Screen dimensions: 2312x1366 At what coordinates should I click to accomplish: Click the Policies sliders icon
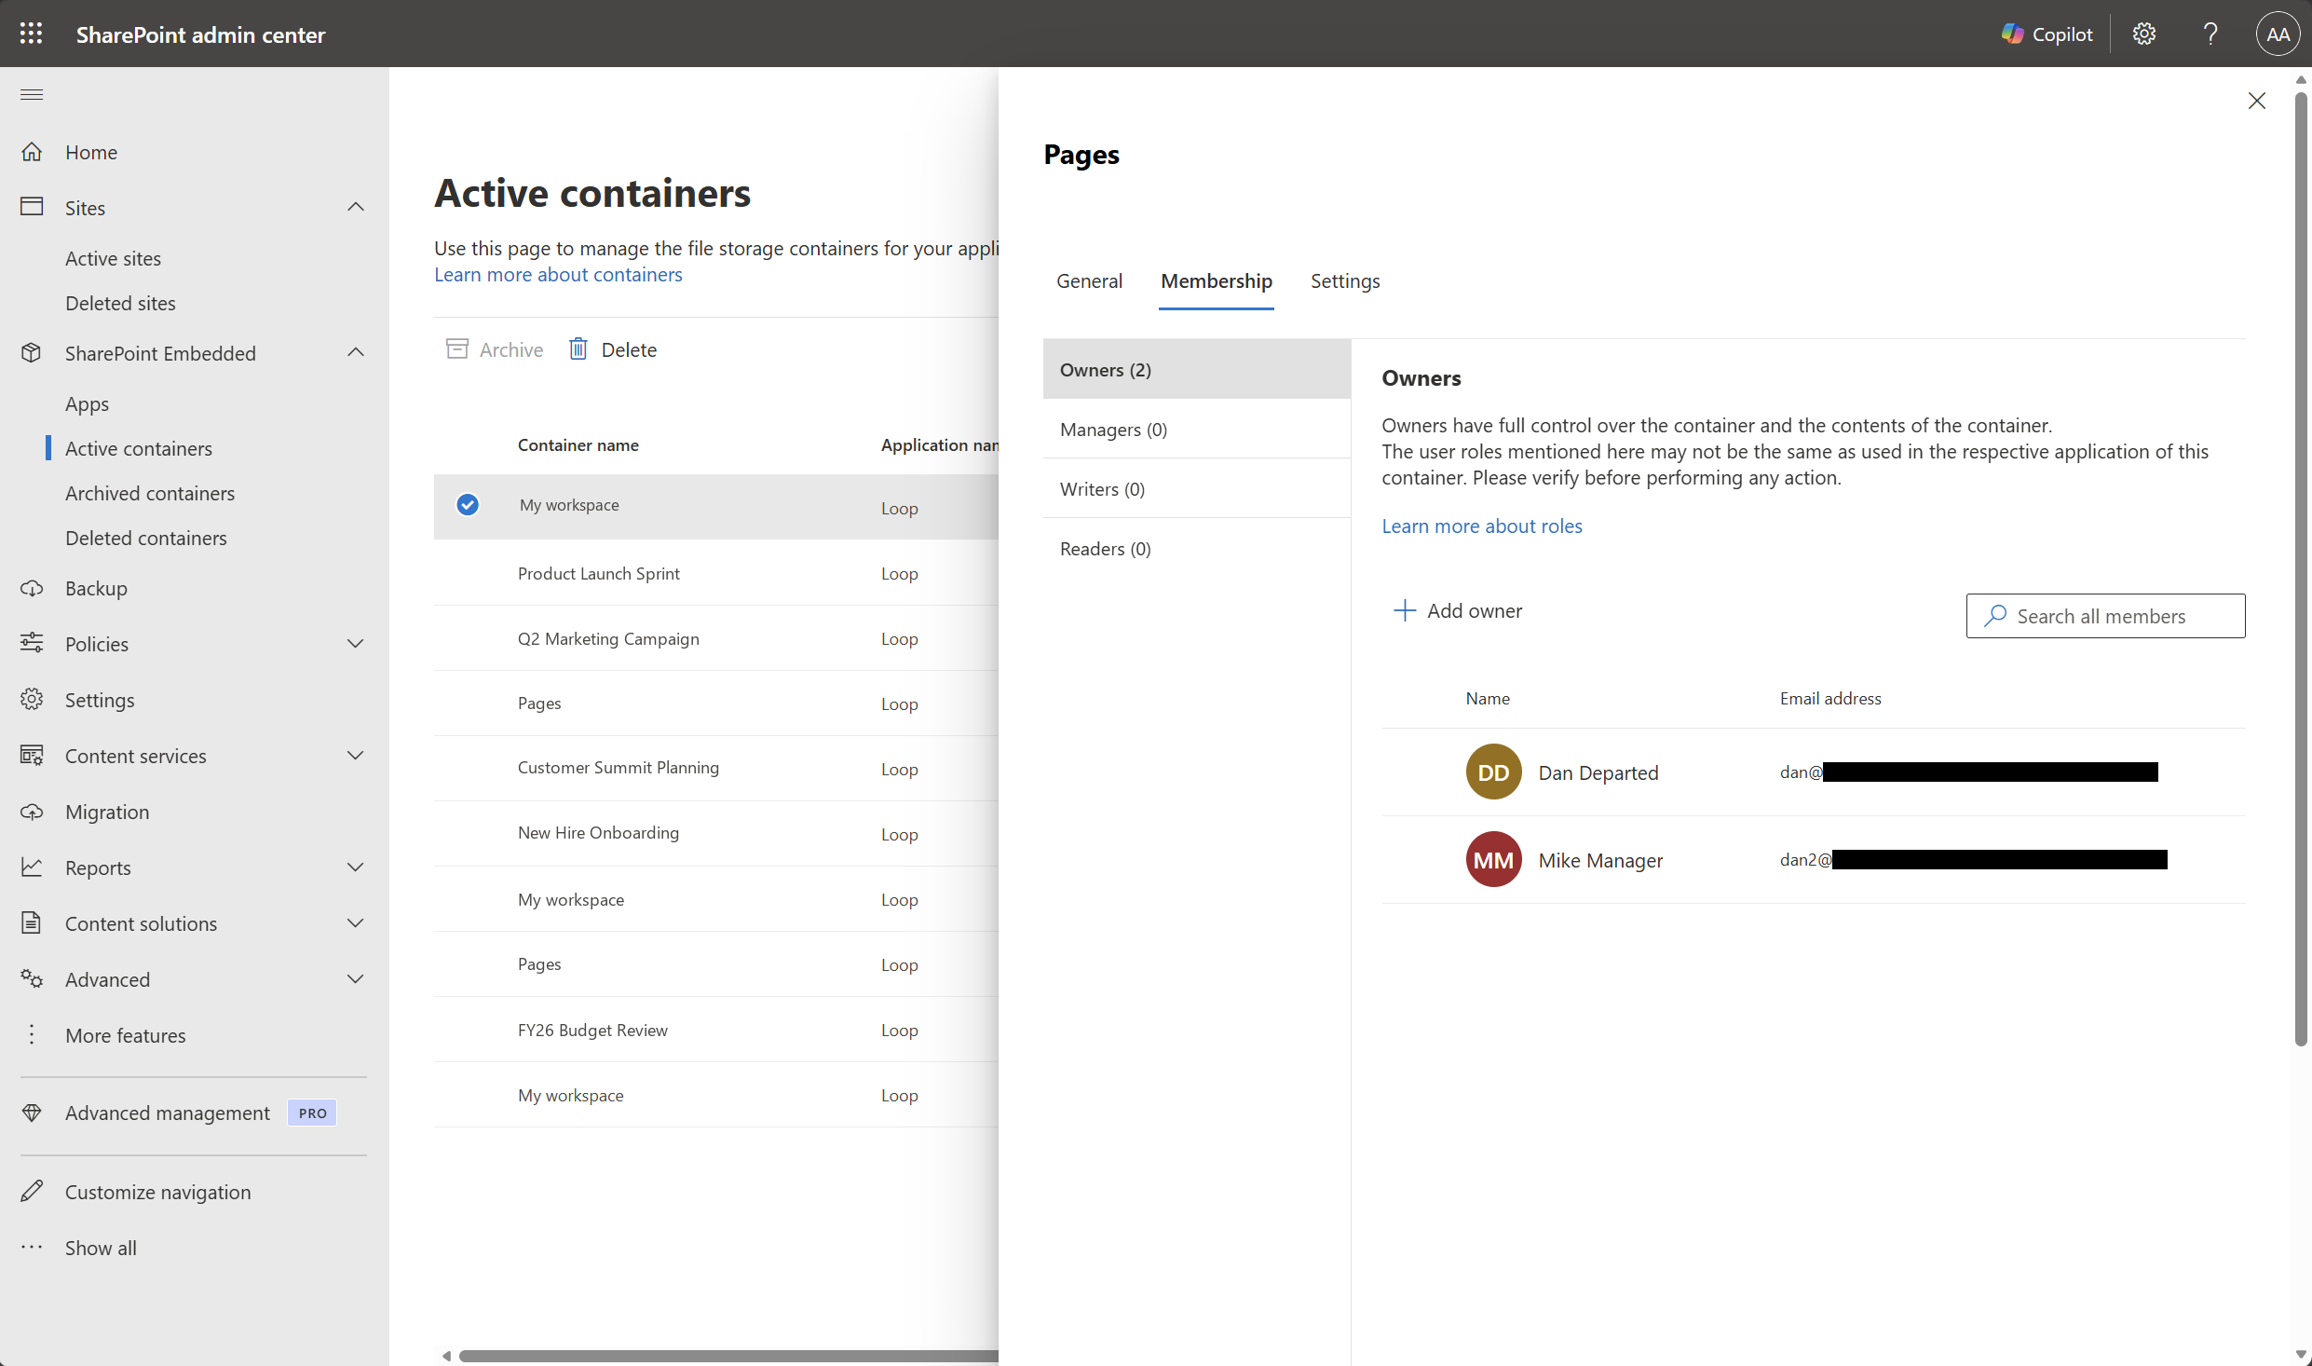(x=32, y=643)
